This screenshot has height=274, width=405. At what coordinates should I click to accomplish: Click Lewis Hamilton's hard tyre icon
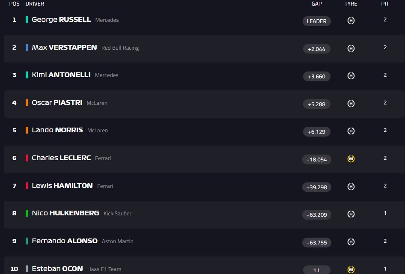[x=351, y=187]
